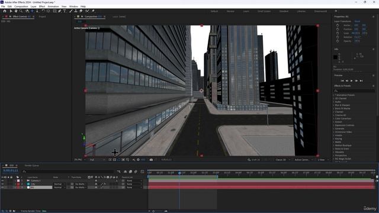
Task: Toggle the 3D layer switch for City
Action: pos(117,184)
